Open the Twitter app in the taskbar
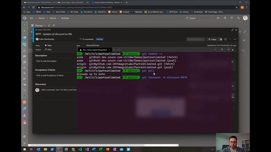 tap(128, 149)
